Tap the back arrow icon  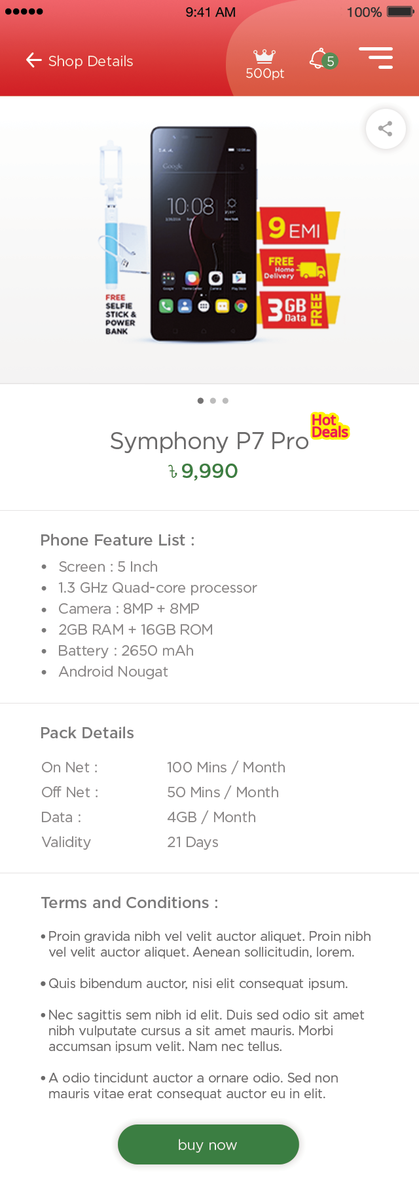[33, 60]
